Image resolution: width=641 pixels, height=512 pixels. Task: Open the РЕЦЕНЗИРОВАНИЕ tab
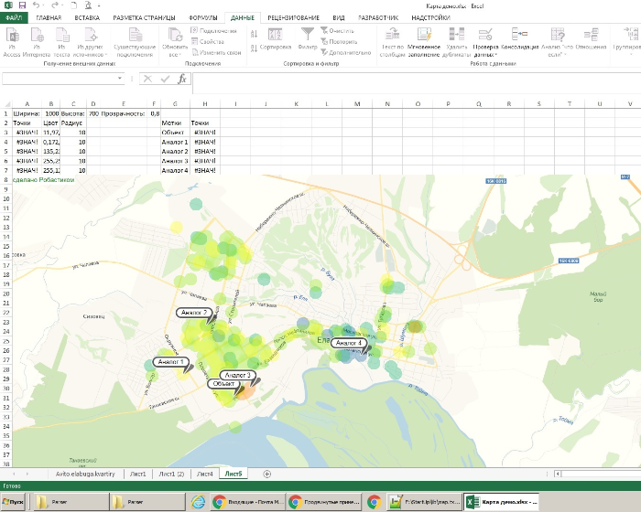click(294, 17)
